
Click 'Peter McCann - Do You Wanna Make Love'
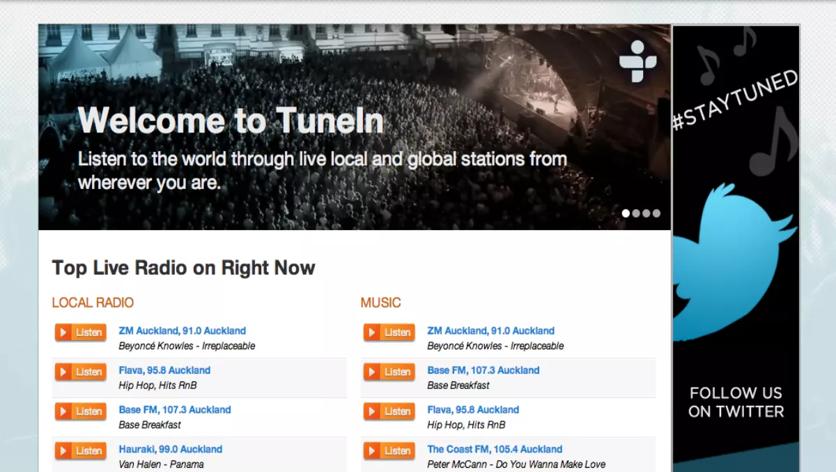[x=516, y=464]
